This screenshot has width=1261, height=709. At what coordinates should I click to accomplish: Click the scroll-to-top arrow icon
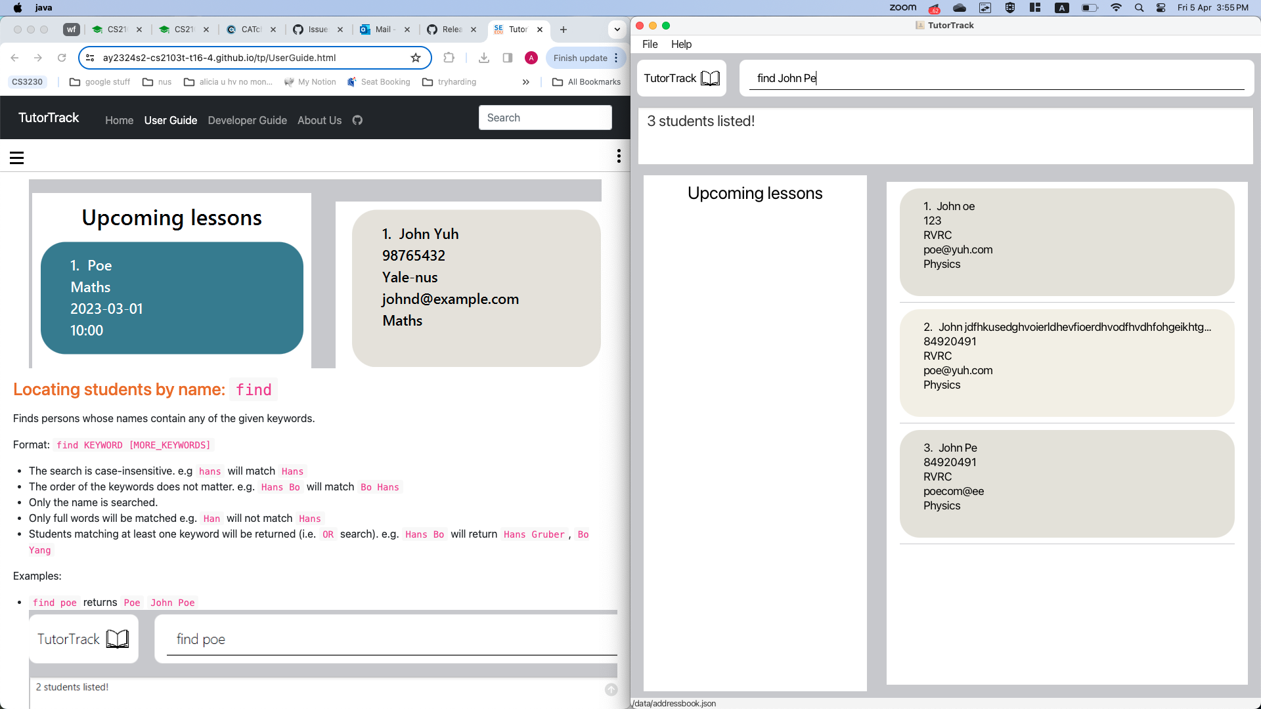(611, 689)
